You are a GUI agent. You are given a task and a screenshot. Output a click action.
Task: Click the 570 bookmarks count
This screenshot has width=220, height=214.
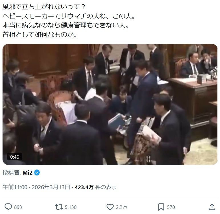click(x=171, y=207)
